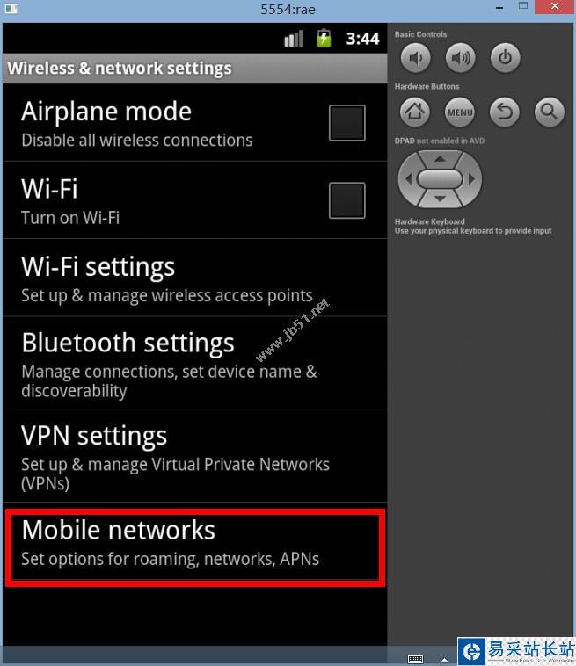Open Mobile networks options

click(x=194, y=547)
